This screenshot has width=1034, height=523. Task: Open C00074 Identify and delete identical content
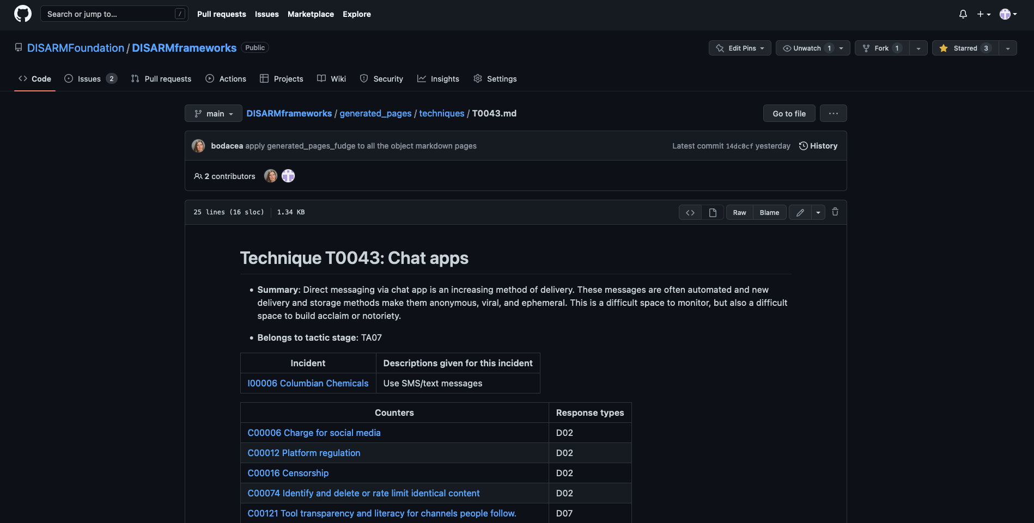tap(363, 493)
